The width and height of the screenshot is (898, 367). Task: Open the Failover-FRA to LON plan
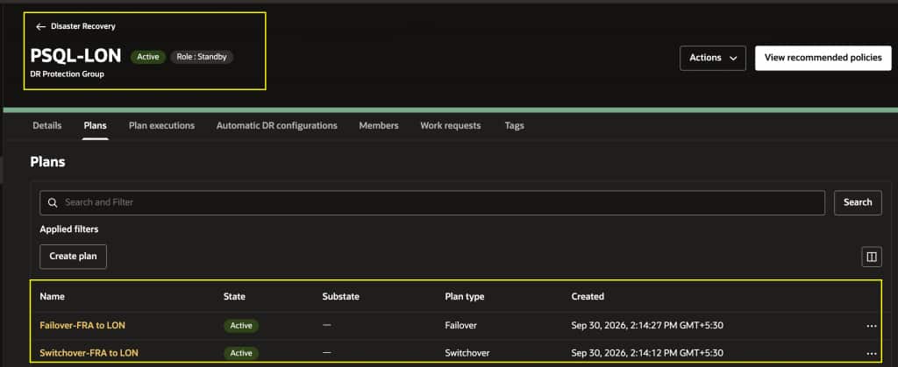point(82,325)
